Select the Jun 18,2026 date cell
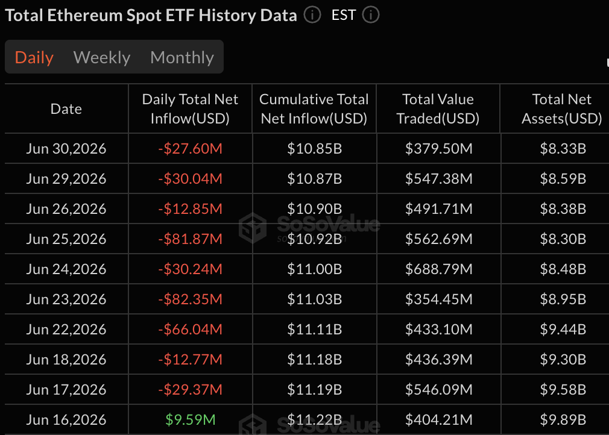 pyautogui.click(x=66, y=360)
